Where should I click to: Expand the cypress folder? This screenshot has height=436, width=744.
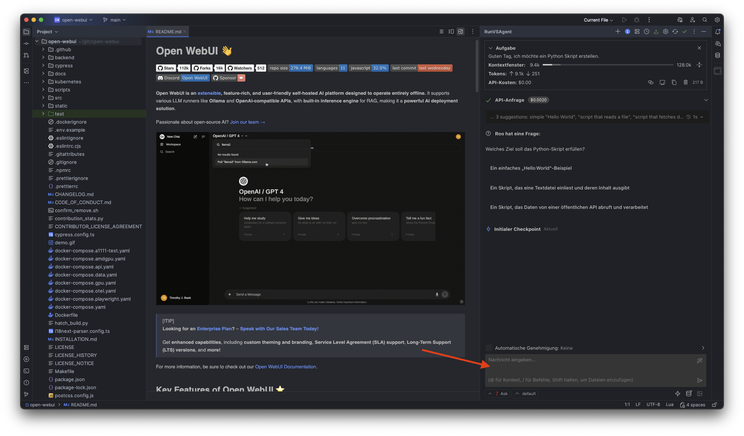point(43,65)
